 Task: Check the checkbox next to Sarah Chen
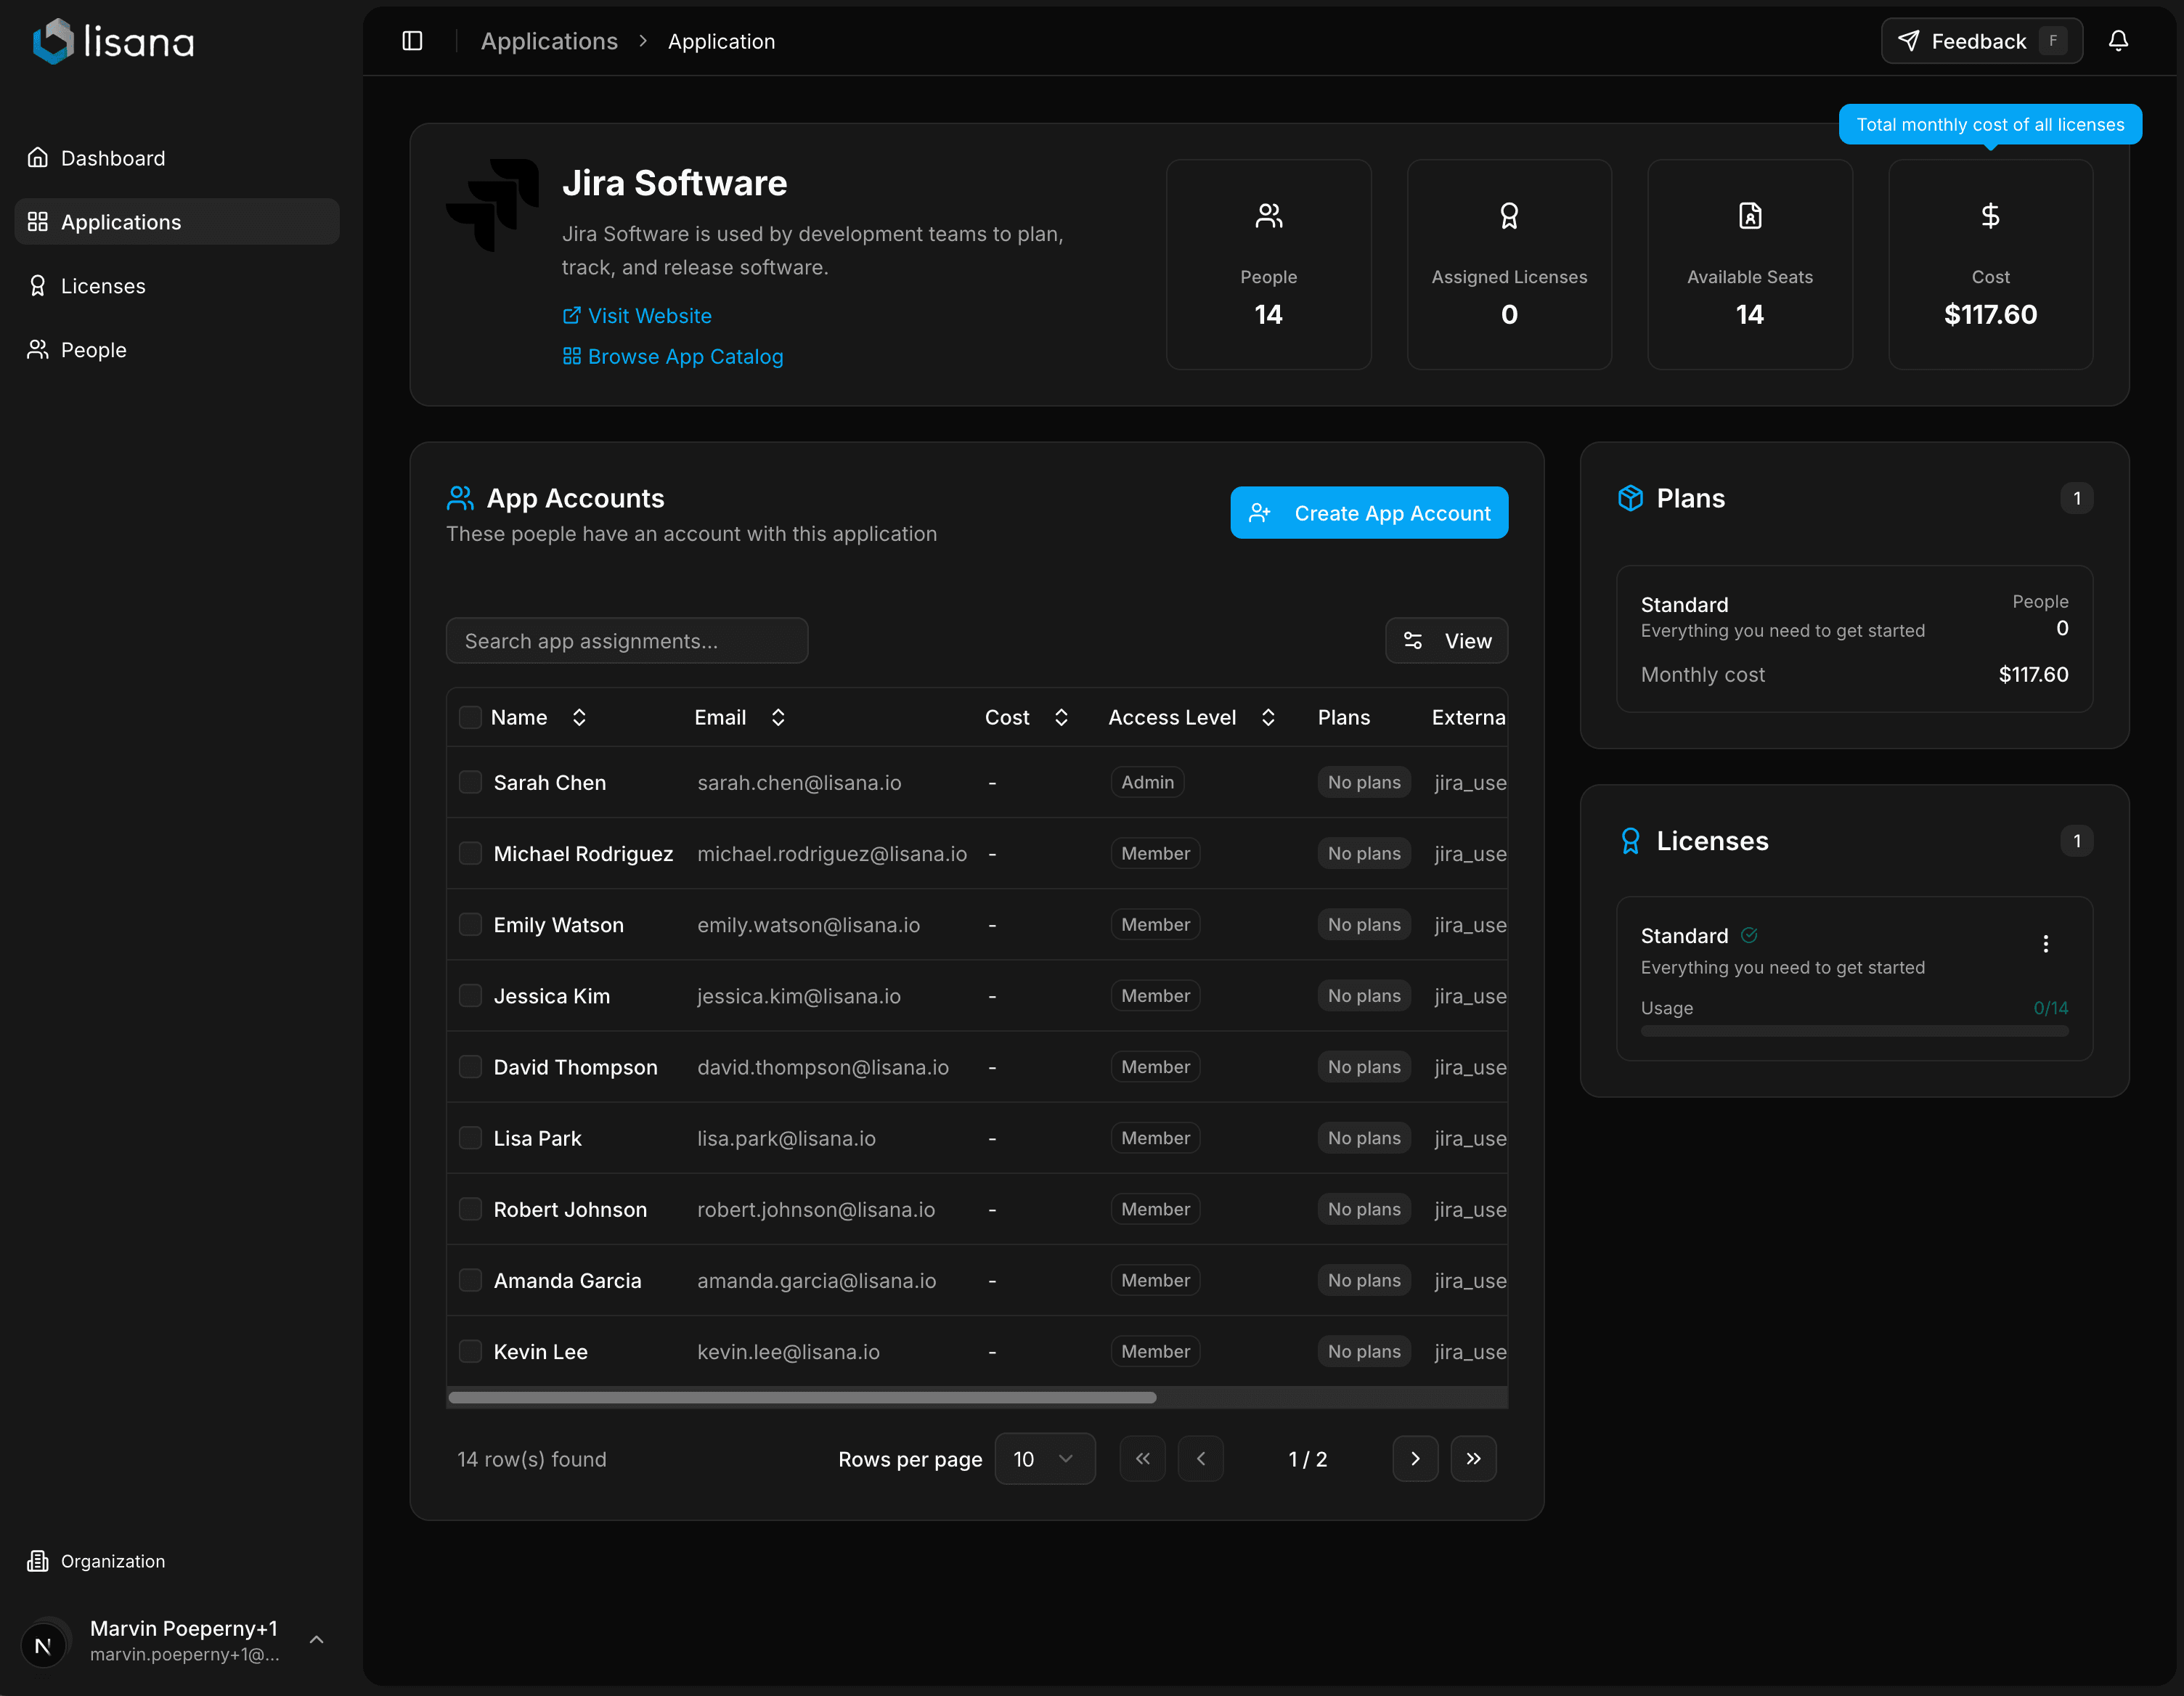[470, 782]
